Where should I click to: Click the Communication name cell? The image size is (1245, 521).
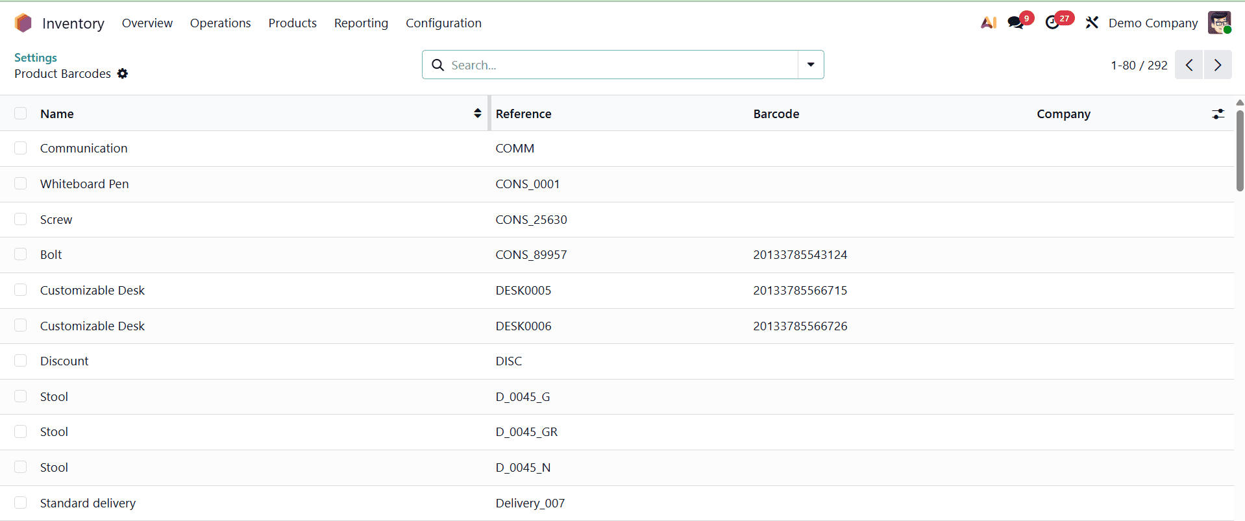[84, 149]
